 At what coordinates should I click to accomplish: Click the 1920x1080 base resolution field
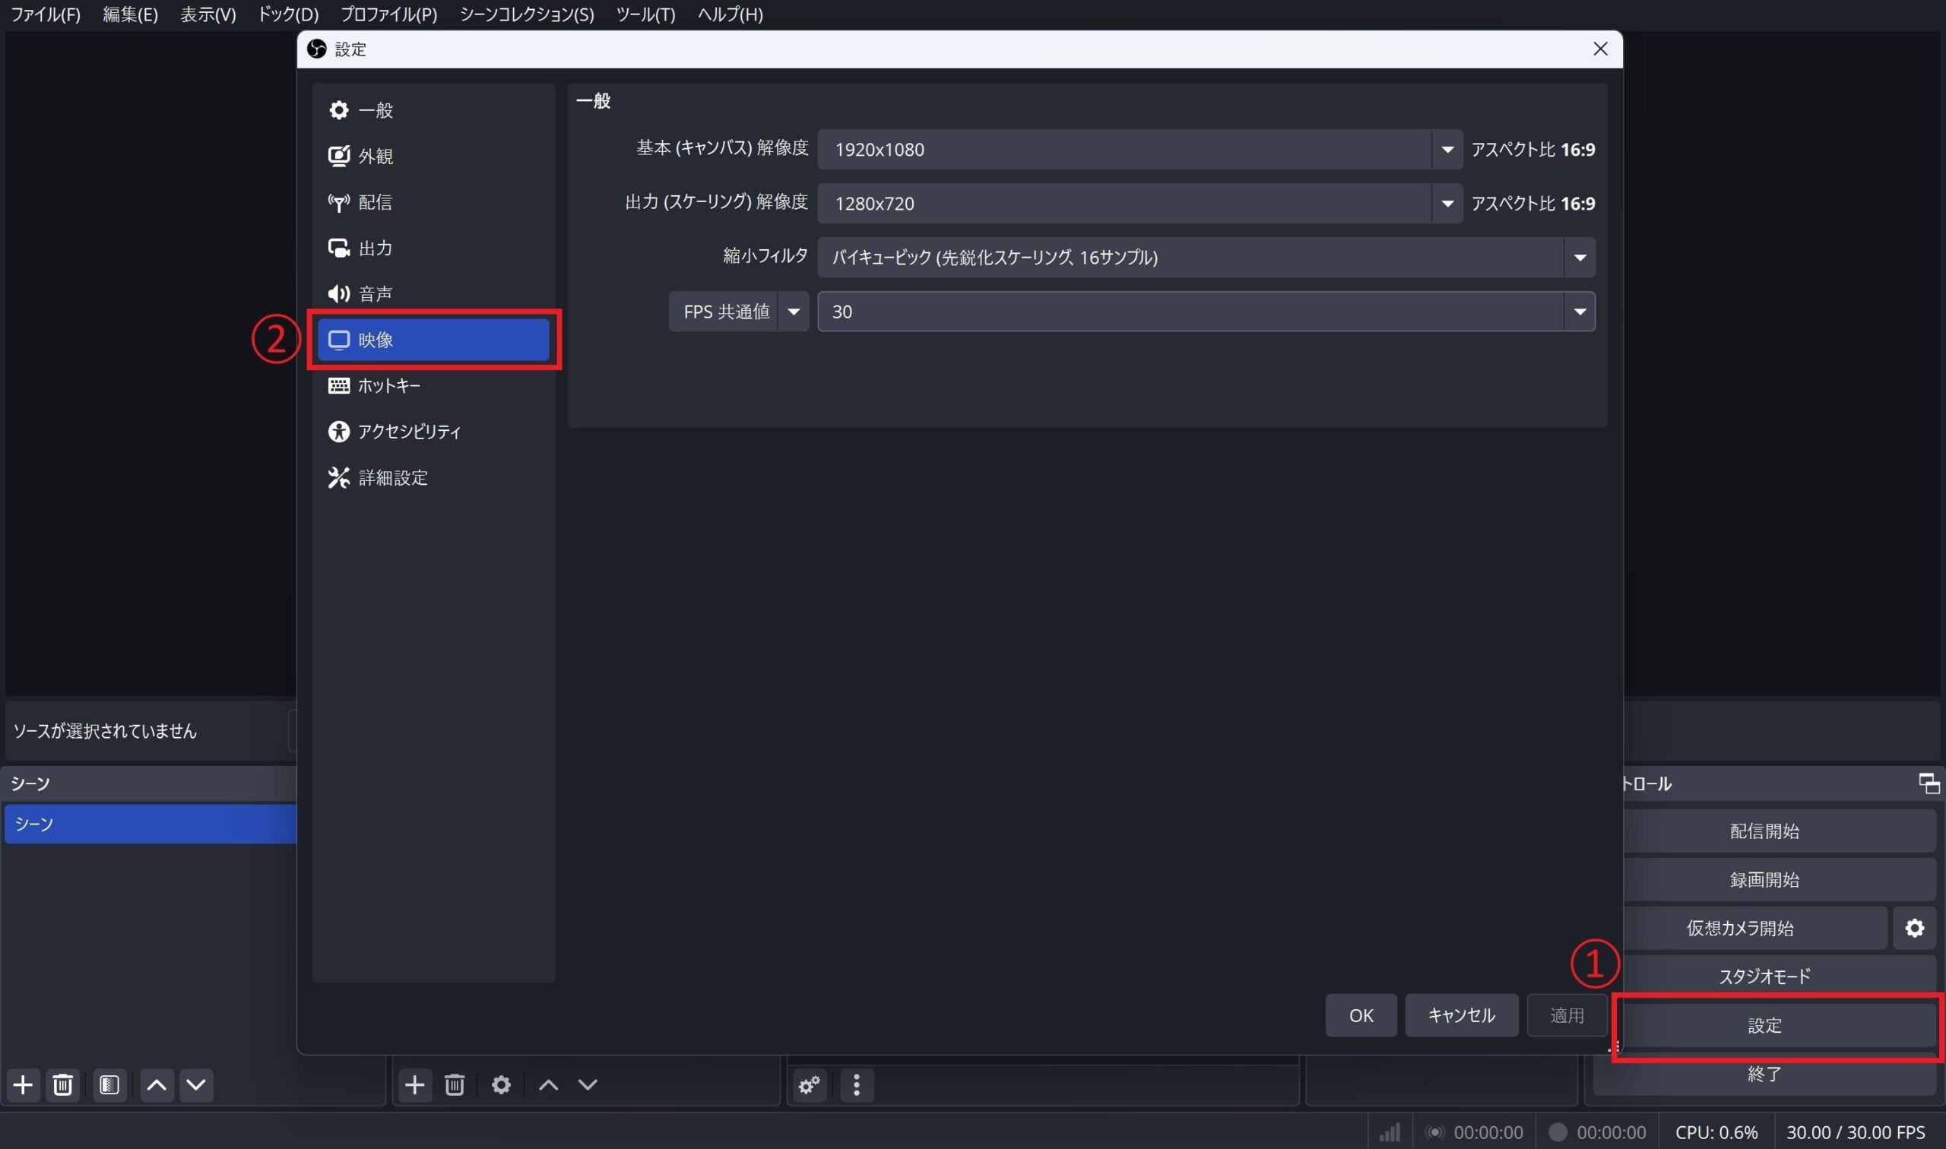1124,150
